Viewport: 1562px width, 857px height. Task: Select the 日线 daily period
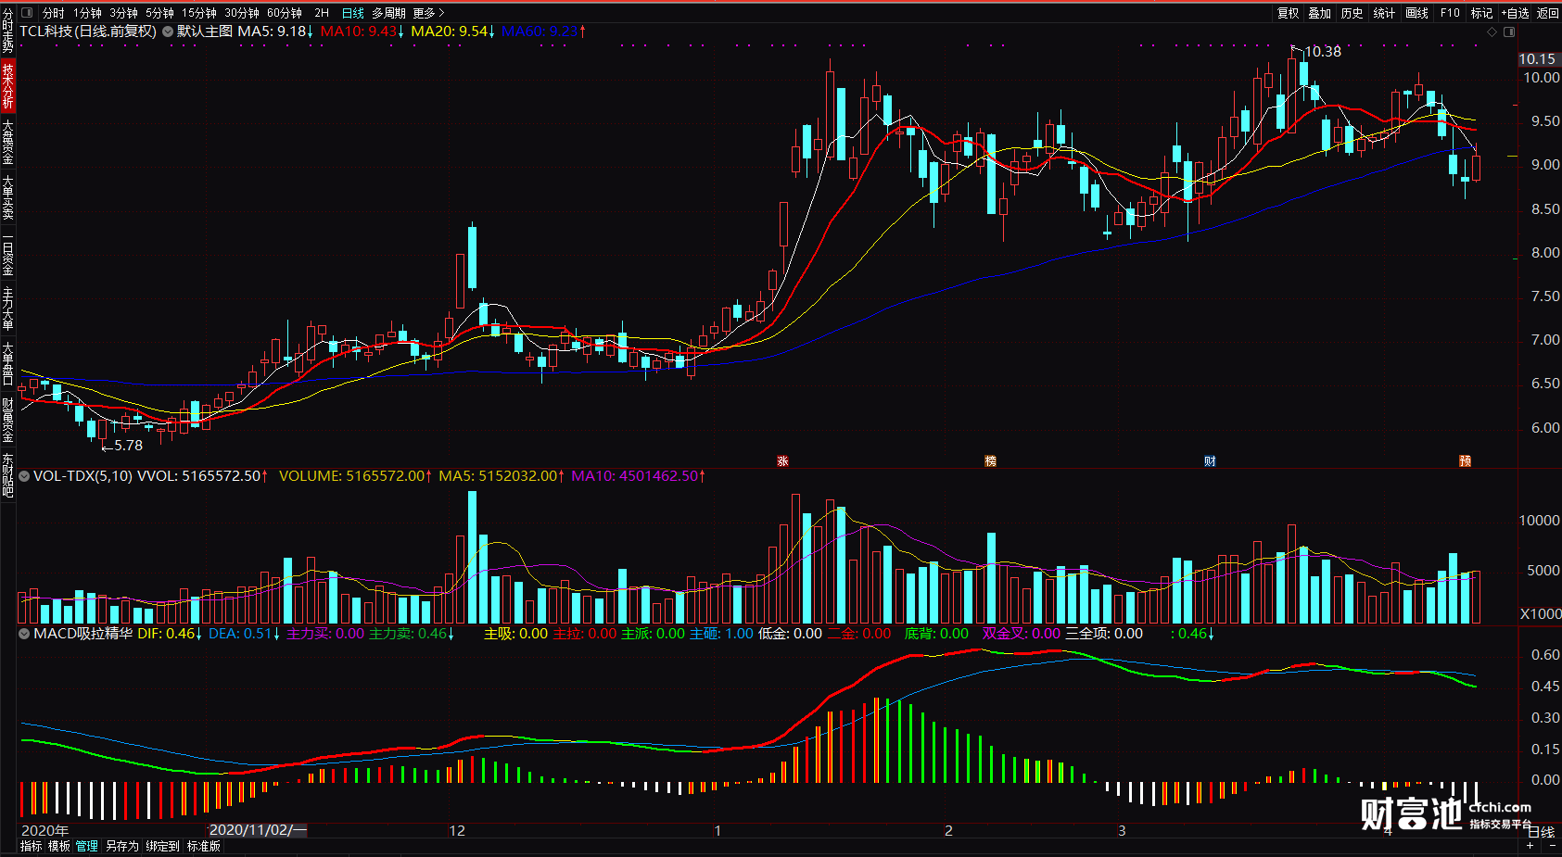click(x=353, y=13)
